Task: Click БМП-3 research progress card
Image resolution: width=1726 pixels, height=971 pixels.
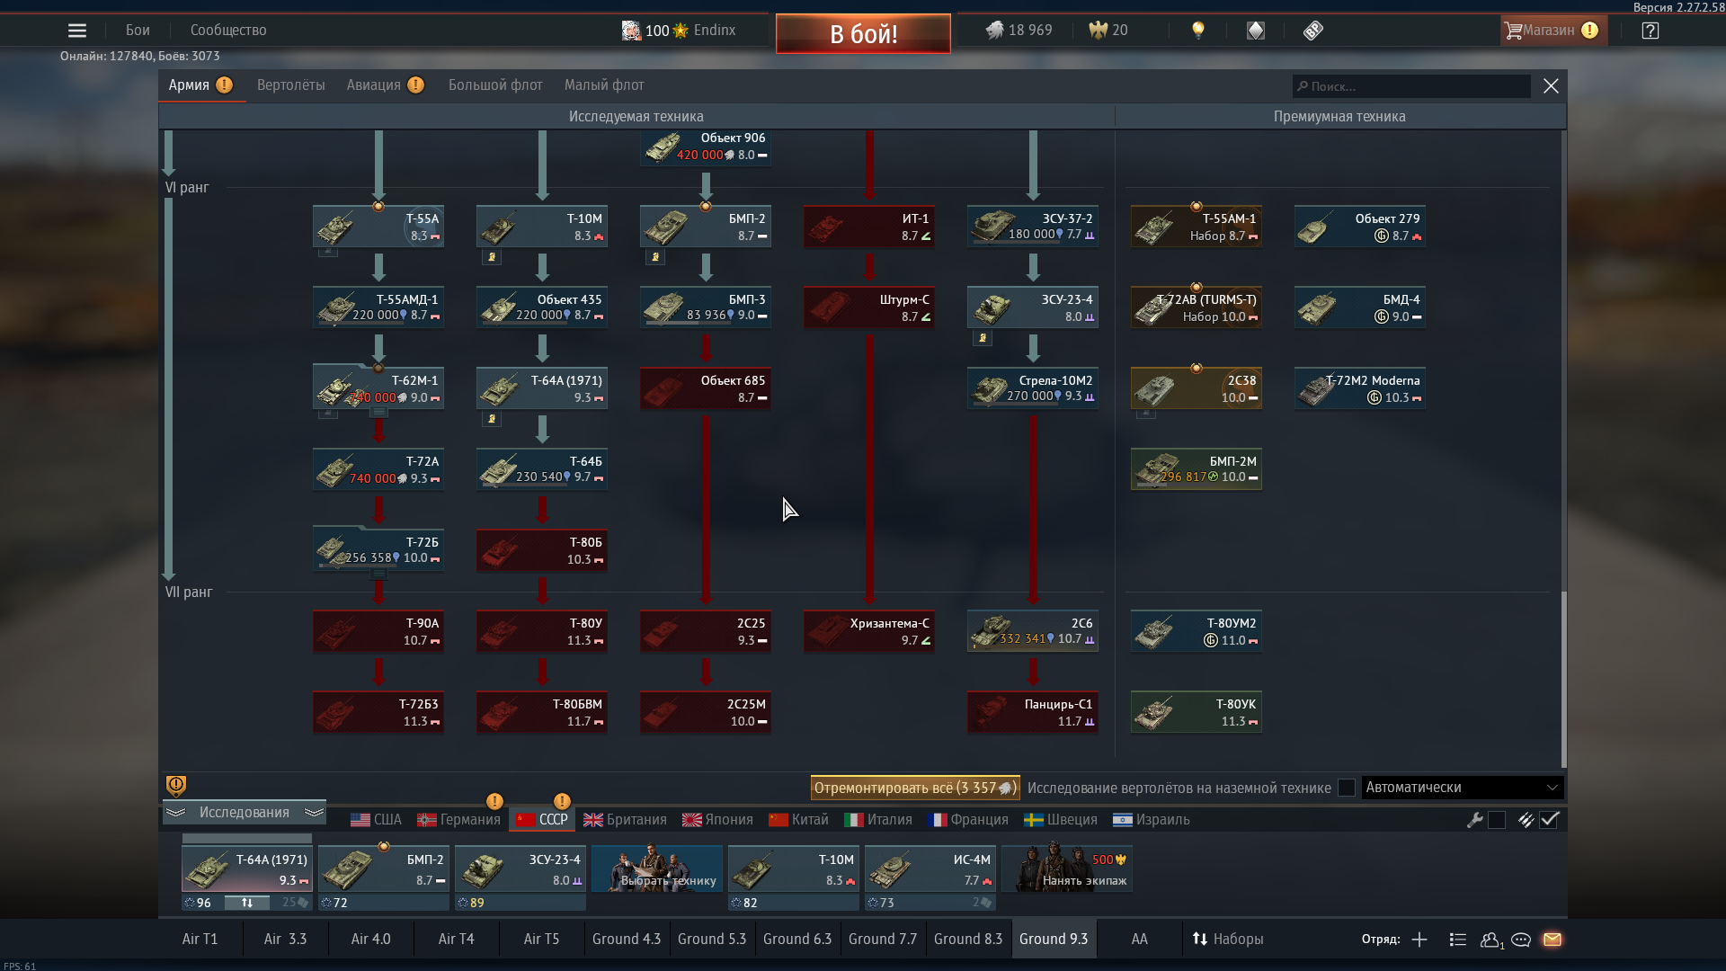Action: [706, 307]
